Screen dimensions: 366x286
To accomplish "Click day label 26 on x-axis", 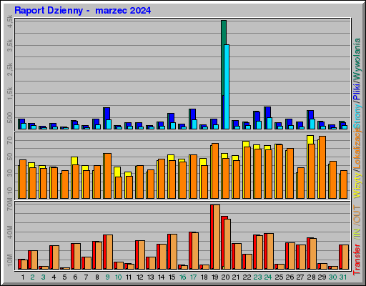I will point(290,277).
